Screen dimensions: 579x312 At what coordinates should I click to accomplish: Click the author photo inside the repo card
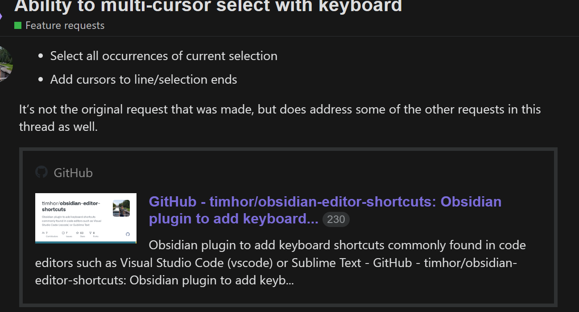pos(121,208)
